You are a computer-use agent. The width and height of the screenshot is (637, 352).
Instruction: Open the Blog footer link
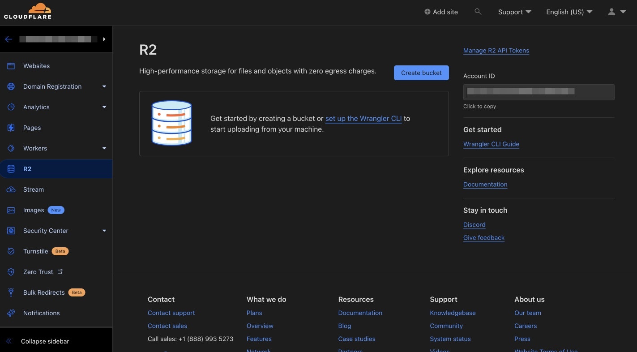[345, 326]
